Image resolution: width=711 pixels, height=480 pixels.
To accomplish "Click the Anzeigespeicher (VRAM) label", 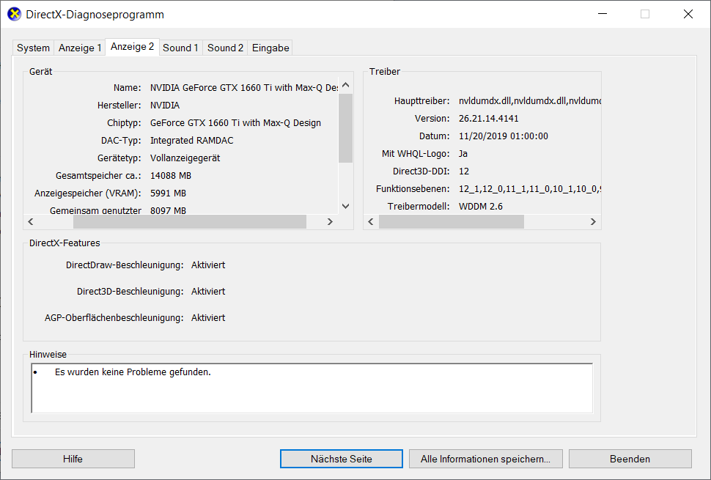I will (87, 193).
